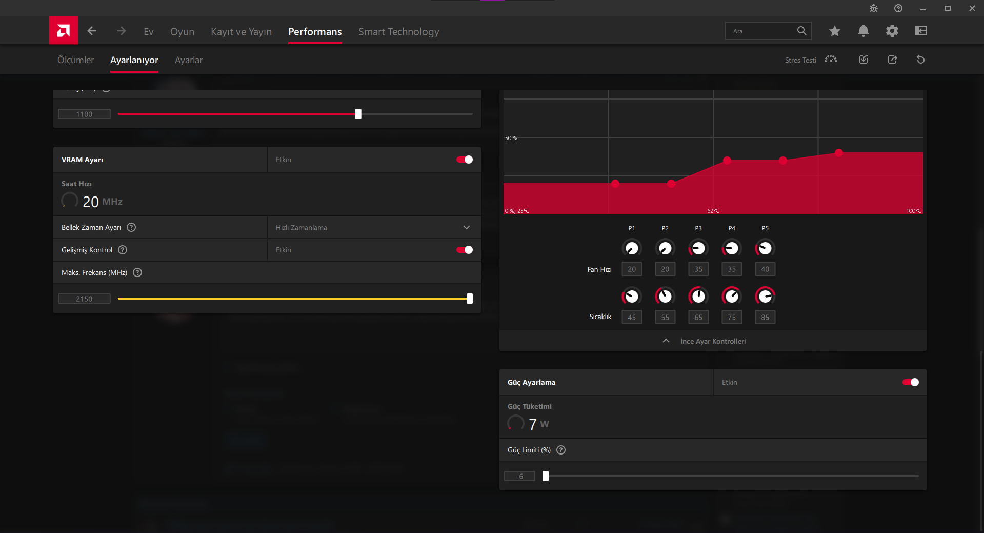Click the P2 fan speed dial

coord(665,248)
